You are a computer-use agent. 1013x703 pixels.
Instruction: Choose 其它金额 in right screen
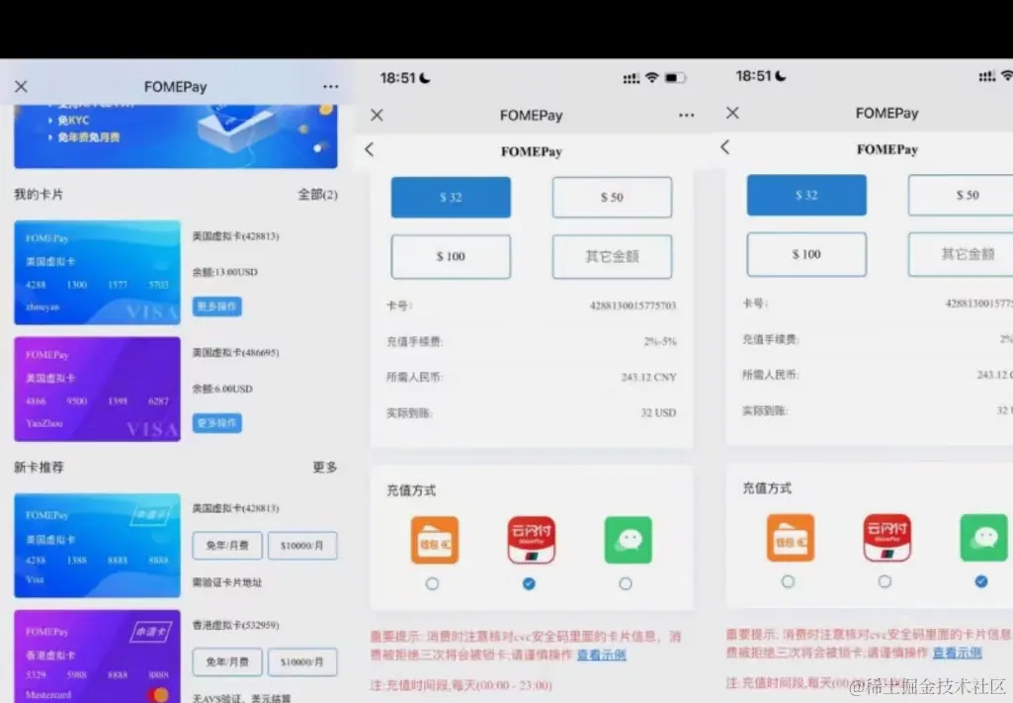point(962,254)
